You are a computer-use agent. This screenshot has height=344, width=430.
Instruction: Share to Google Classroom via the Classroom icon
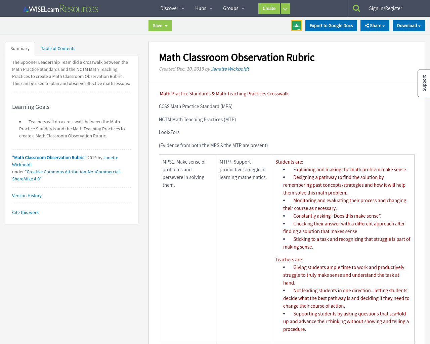(x=296, y=25)
